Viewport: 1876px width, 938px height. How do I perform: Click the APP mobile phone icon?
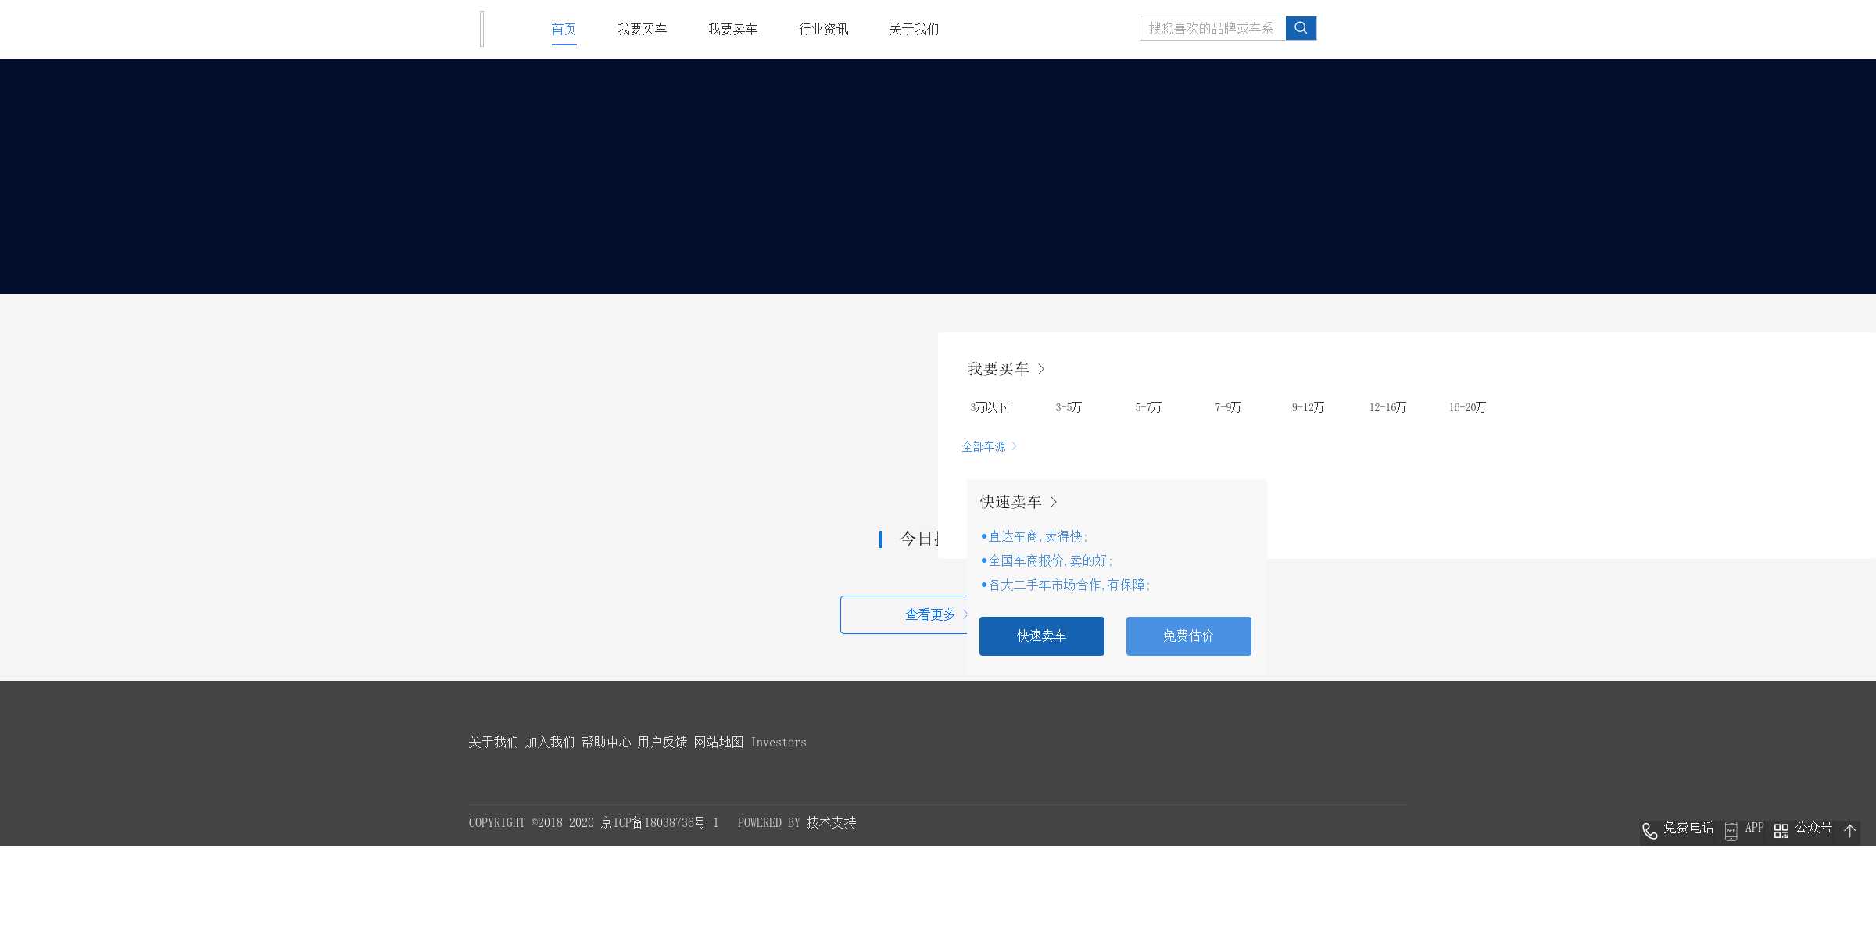point(1731,831)
